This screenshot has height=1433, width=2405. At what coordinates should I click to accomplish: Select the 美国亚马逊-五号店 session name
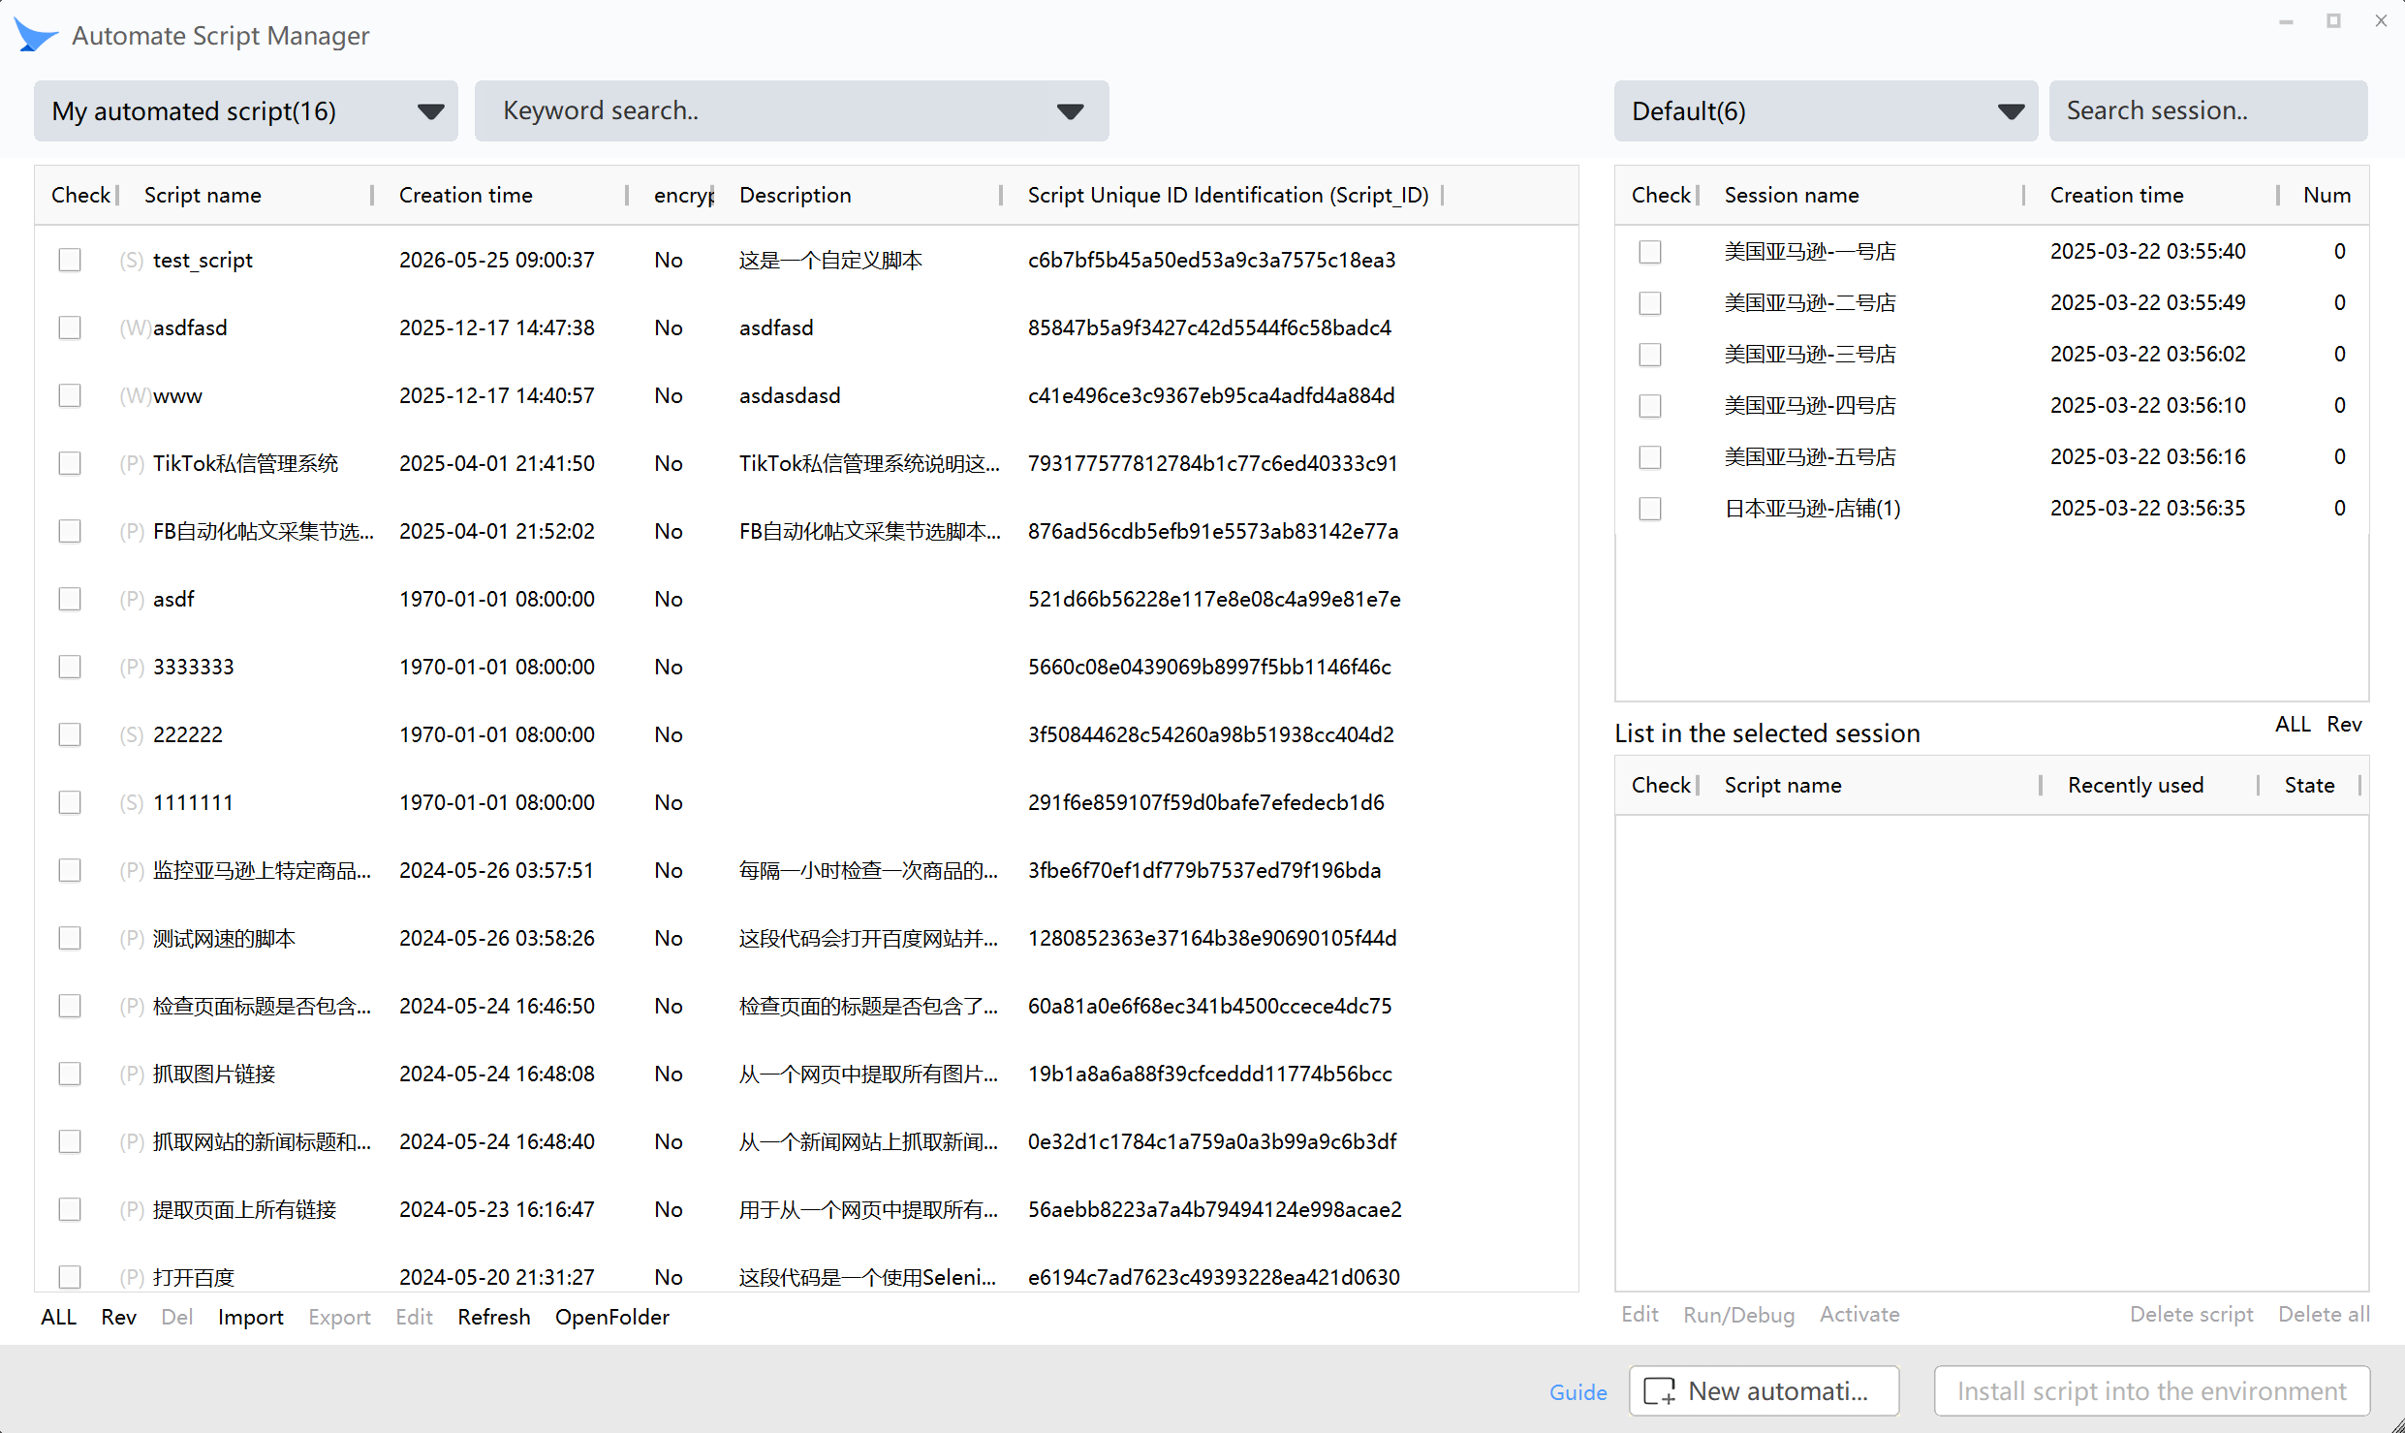click(x=1809, y=457)
